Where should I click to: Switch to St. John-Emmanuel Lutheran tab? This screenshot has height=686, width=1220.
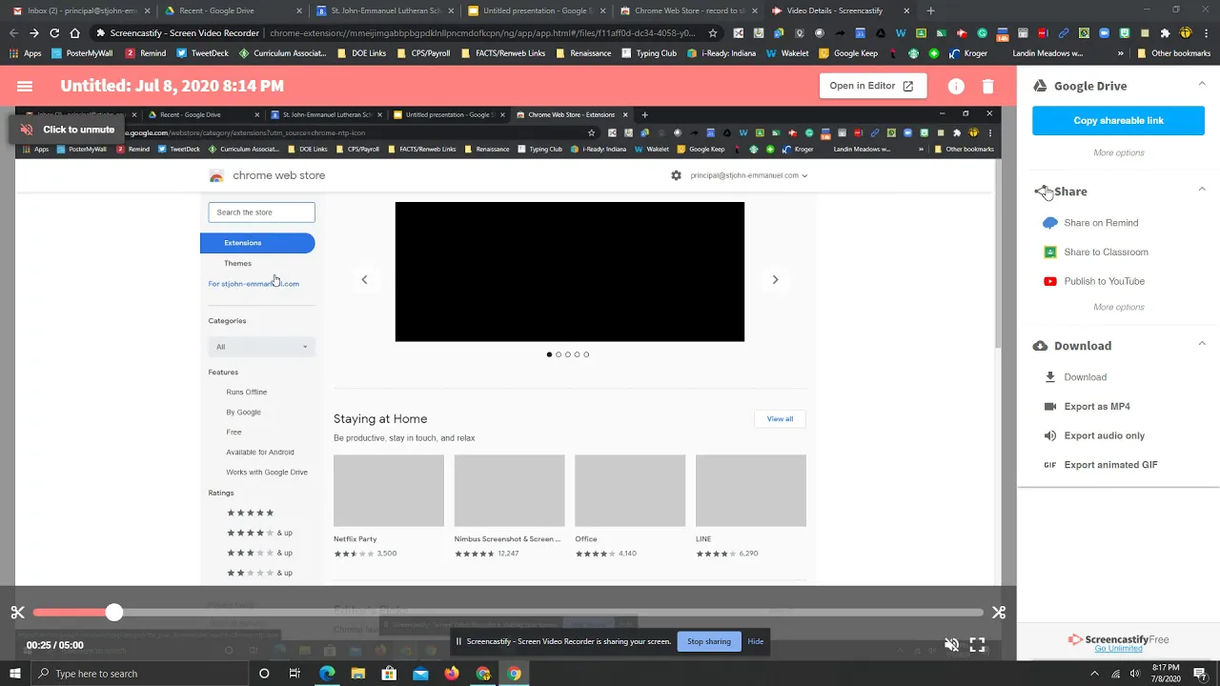385,10
